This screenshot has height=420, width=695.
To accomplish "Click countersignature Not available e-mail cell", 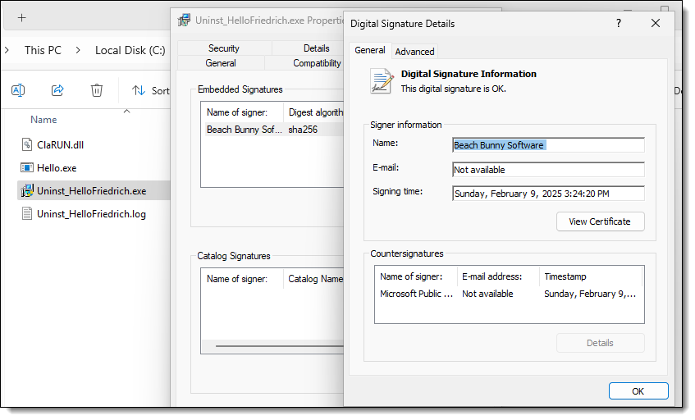I will coord(487,294).
